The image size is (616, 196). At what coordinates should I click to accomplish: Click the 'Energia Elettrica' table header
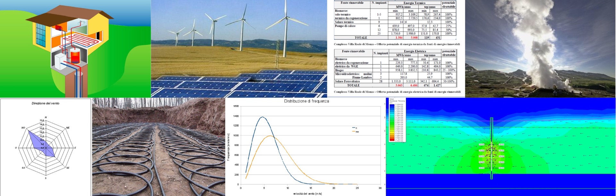[415, 51]
